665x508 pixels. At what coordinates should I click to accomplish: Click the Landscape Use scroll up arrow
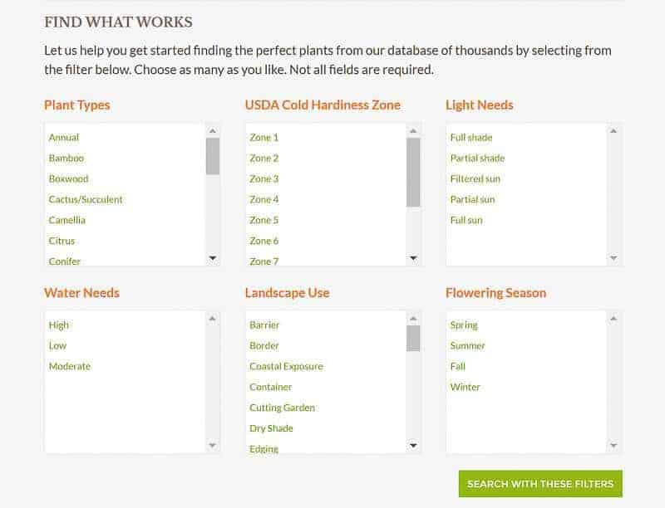pos(413,319)
